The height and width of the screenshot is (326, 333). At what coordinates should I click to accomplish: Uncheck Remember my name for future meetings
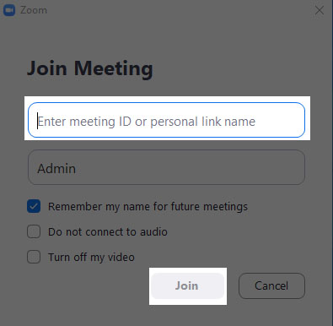point(34,206)
